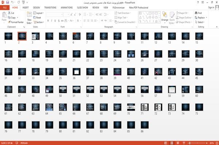
Task: Open the Section dropdown
Action: [x=39, y=22]
